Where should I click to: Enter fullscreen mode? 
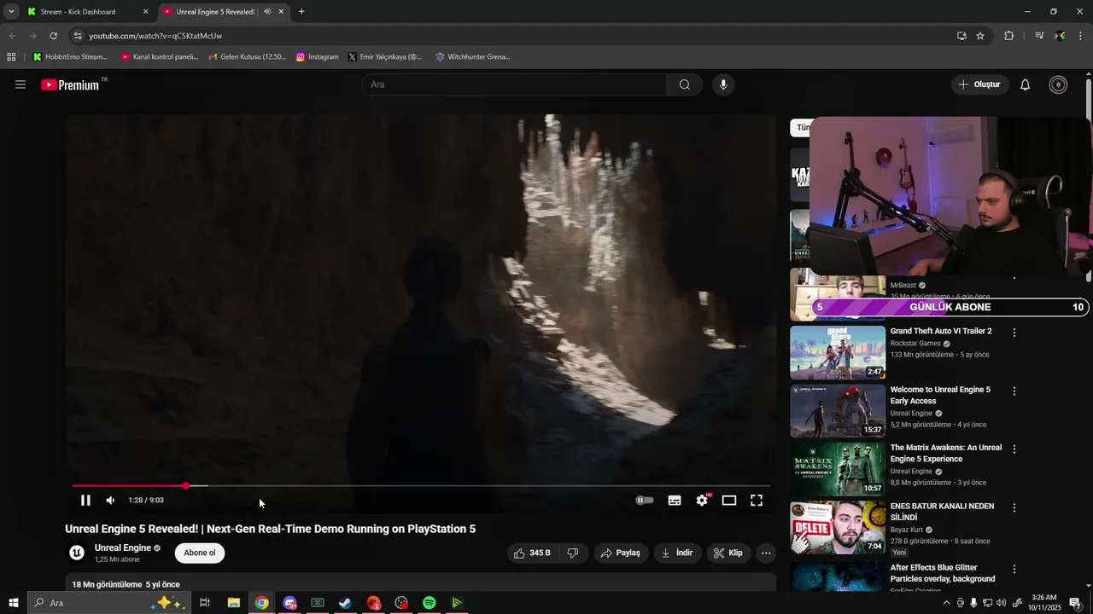pos(757,501)
